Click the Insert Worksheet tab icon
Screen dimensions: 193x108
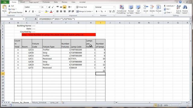point(63,103)
